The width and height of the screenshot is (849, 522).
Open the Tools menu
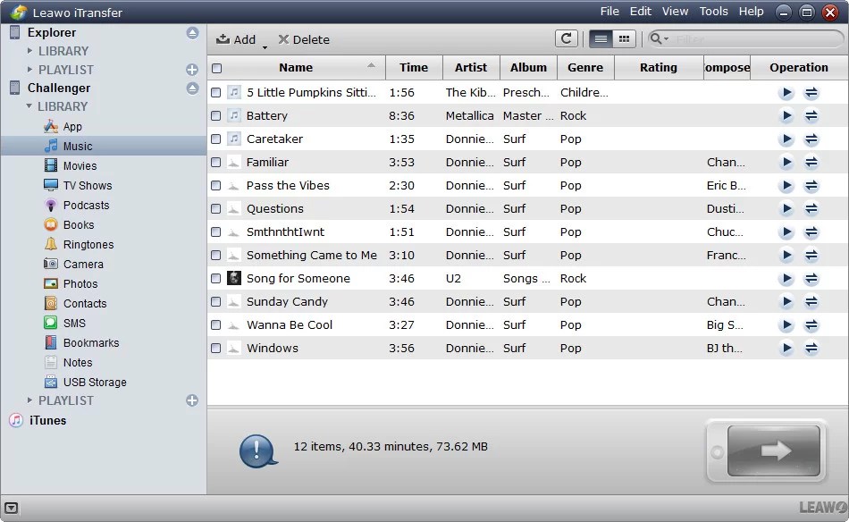point(712,12)
